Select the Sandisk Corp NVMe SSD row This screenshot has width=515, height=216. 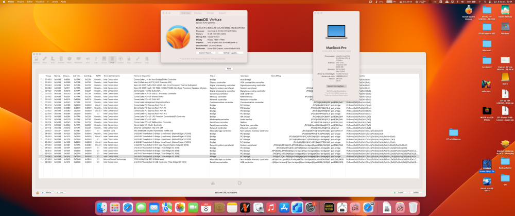229,131
